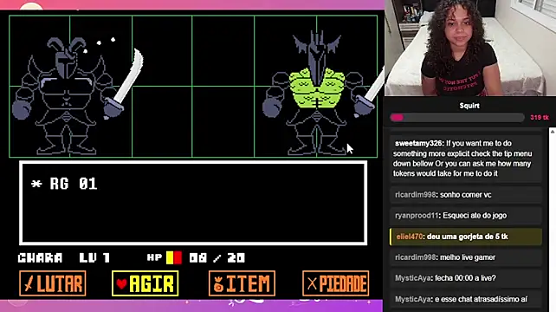Select the PIEDADE mercy button
Screen dimensions: 556x312
pos(335,283)
